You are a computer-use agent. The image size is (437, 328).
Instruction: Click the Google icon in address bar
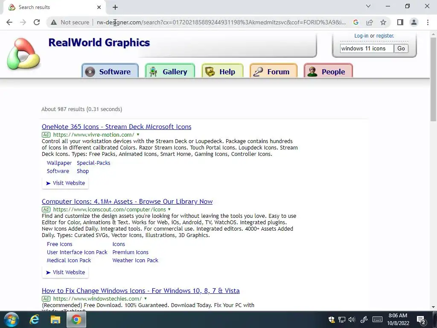[355, 22]
